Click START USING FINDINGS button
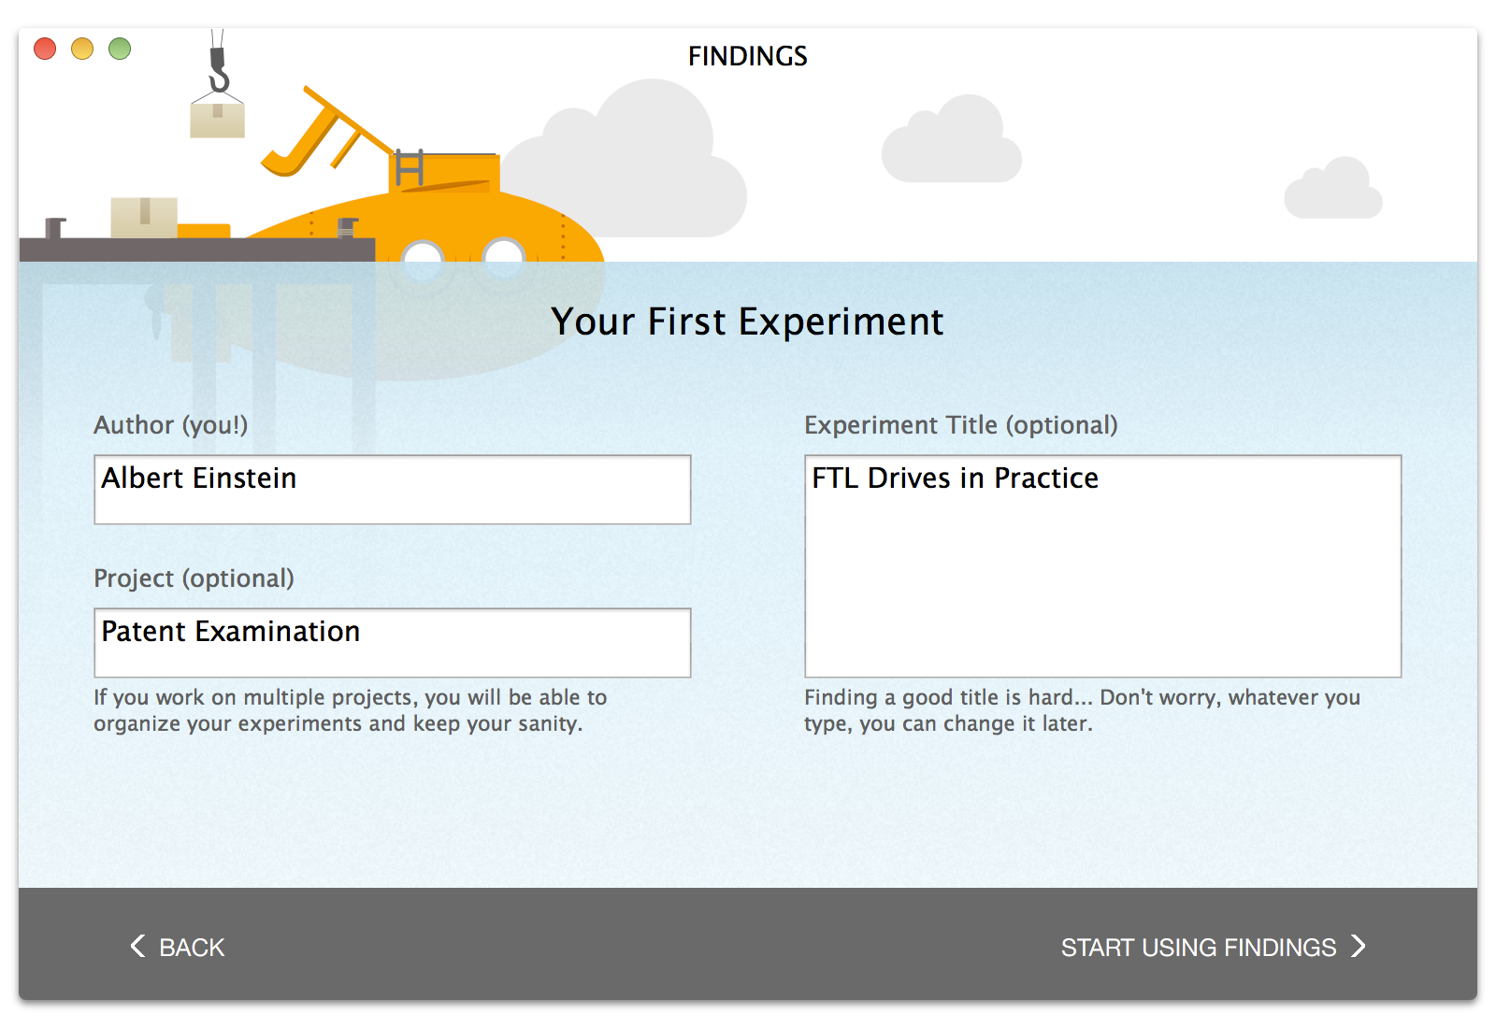The height and width of the screenshot is (1028, 1496). [1214, 947]
